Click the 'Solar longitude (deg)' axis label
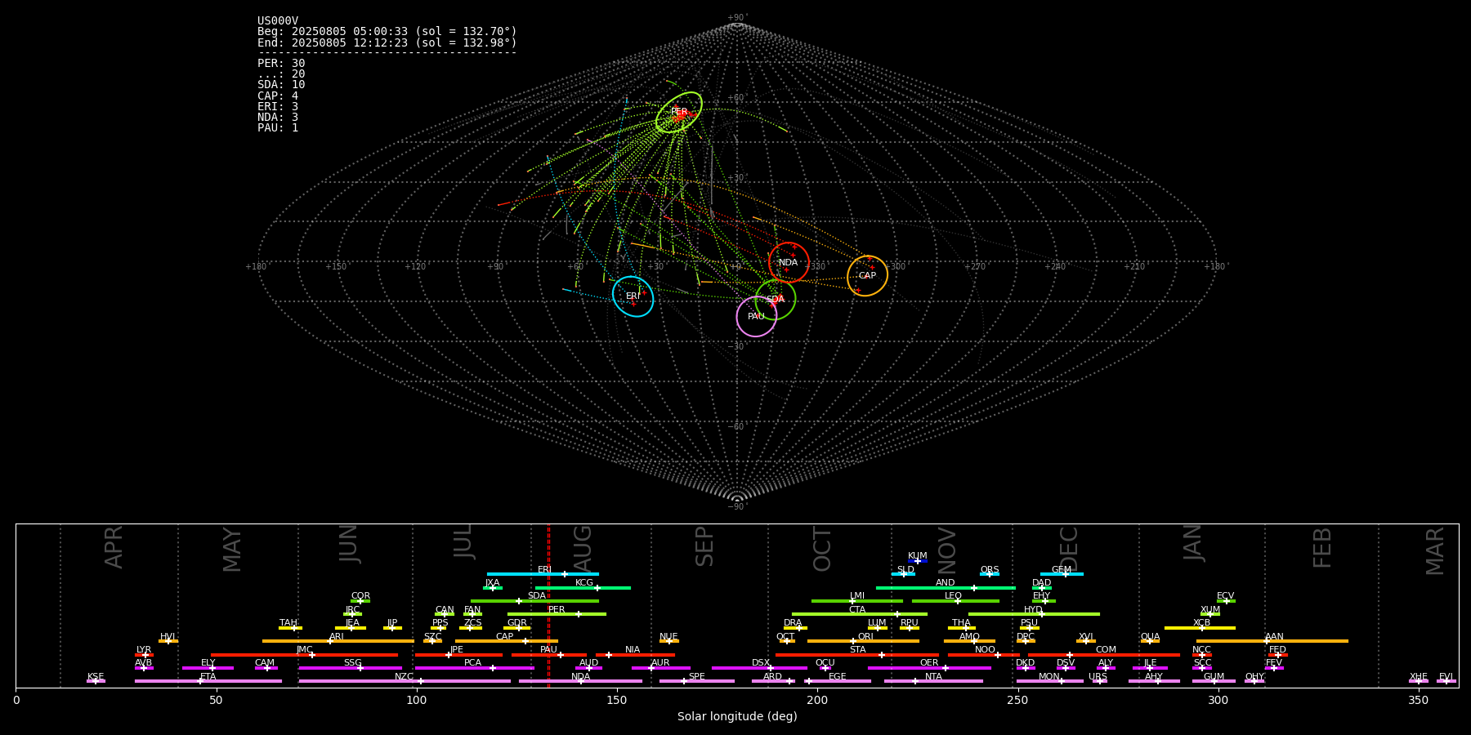1471x735 pixels. point(737,716)
